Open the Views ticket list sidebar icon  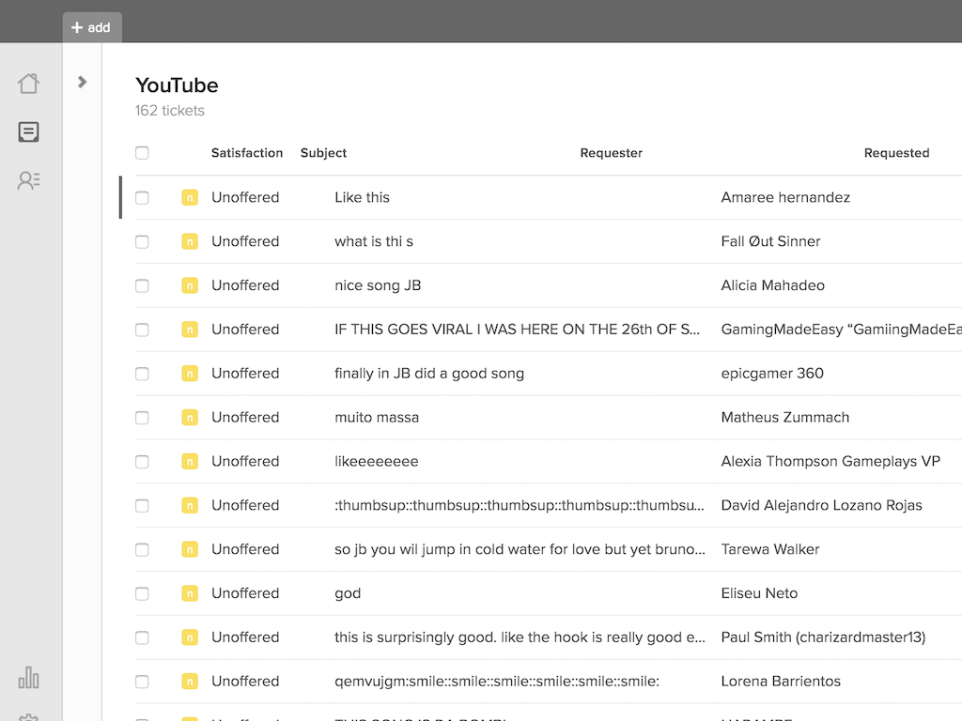[x=29, y=132]
